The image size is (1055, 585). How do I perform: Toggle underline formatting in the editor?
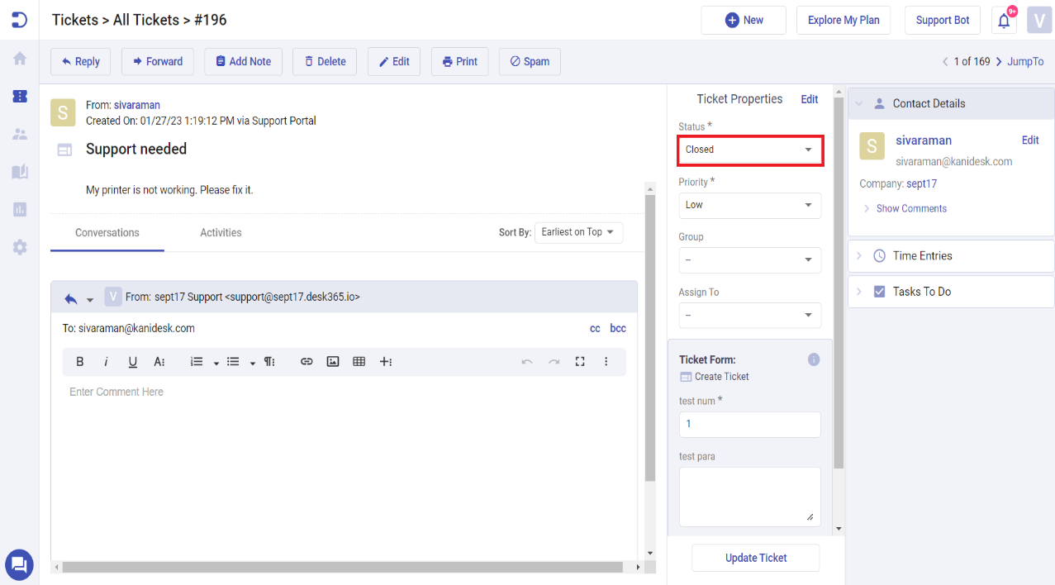(x=132, y=361)
